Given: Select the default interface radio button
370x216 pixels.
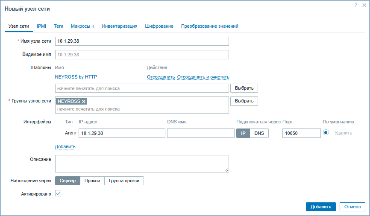Looking at the screenshot, I should tap(326, 133).
